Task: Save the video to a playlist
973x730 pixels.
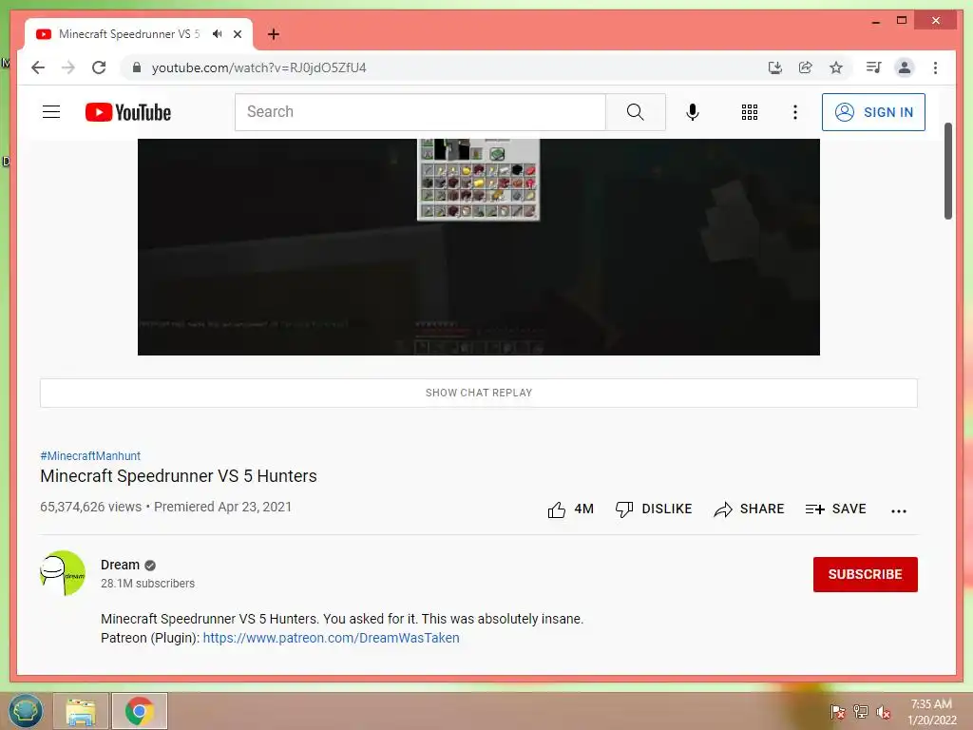Action: click(835, 509)
